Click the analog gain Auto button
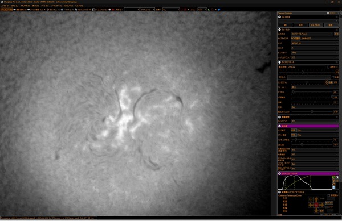342x221 pixels. click(x=331, y=82)
